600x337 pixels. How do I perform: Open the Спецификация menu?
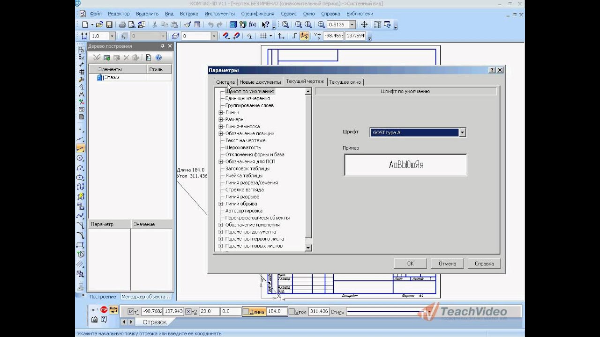(258, 14)
